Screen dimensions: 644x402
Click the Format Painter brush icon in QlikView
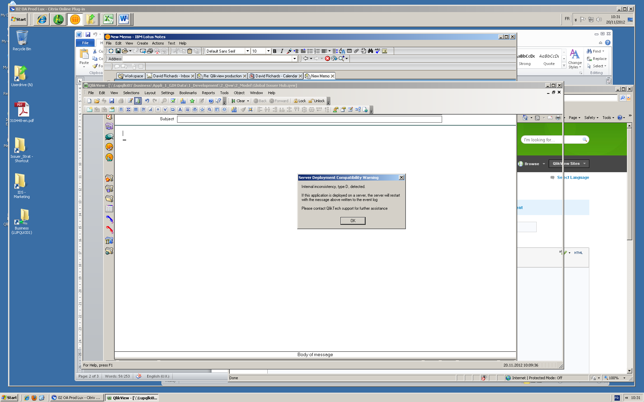pos(243,110)
